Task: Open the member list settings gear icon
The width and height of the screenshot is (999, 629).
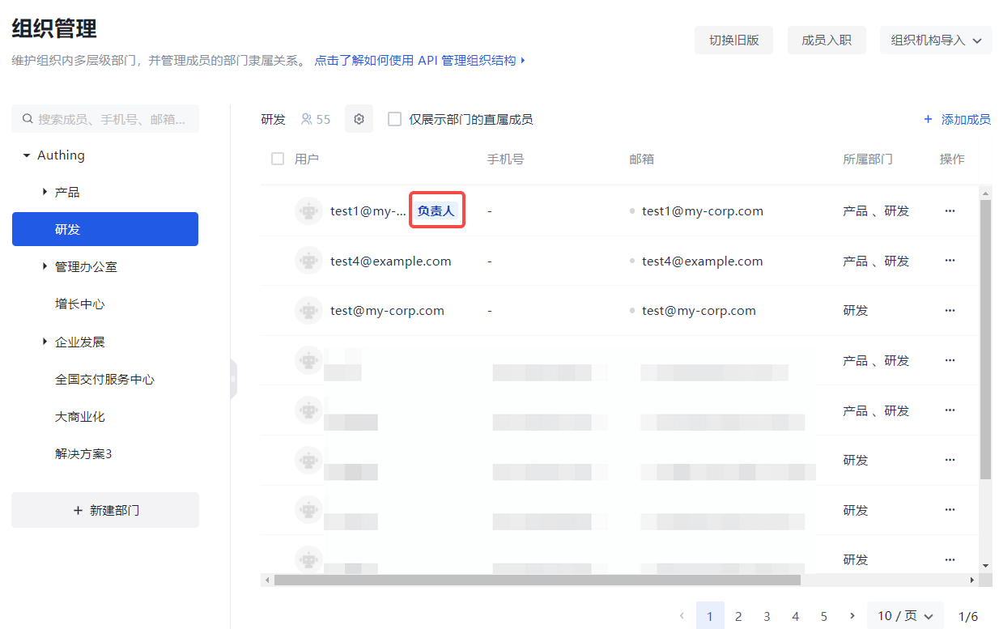Action: coord(359,119)
